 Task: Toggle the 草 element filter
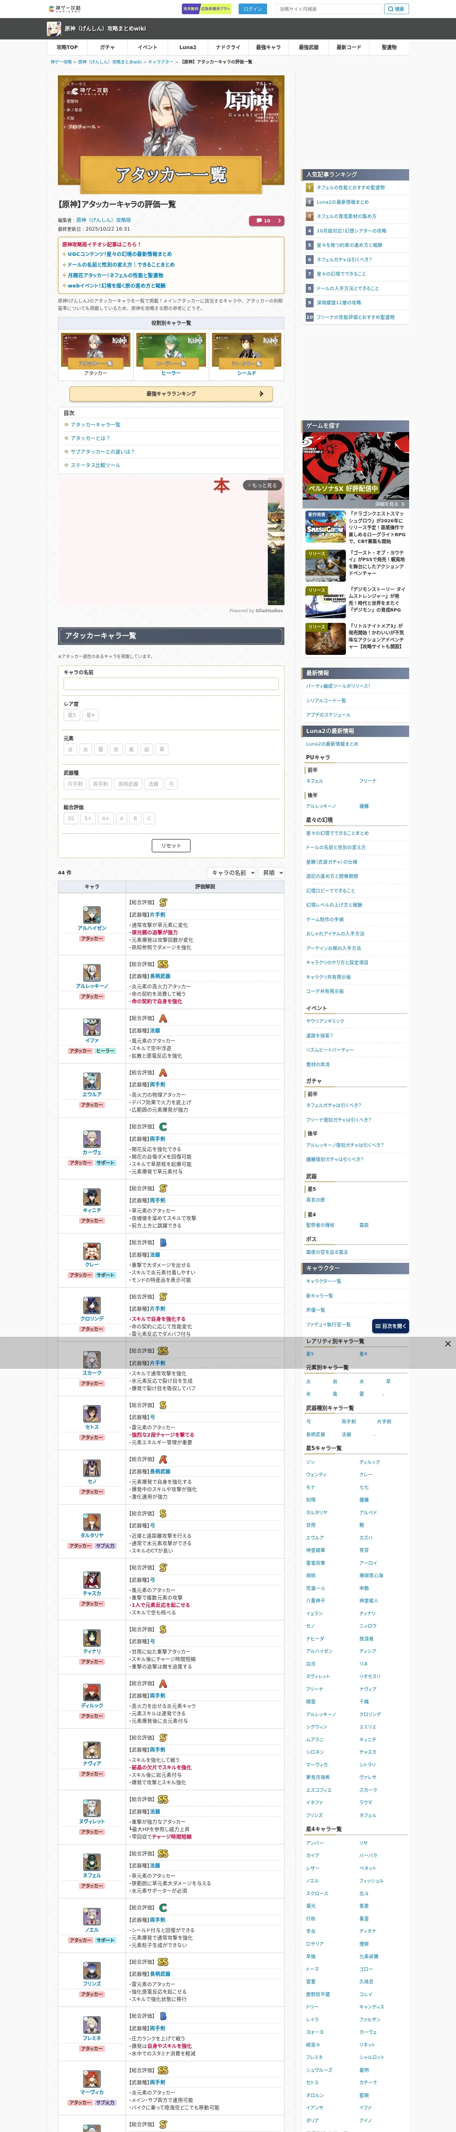[162, 750]
